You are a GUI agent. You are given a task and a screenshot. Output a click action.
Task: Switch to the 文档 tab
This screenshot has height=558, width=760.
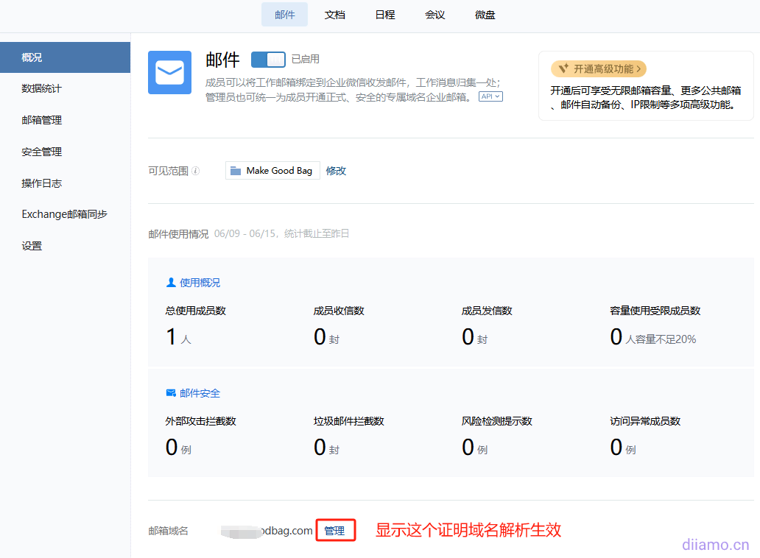tap(335, 15)
